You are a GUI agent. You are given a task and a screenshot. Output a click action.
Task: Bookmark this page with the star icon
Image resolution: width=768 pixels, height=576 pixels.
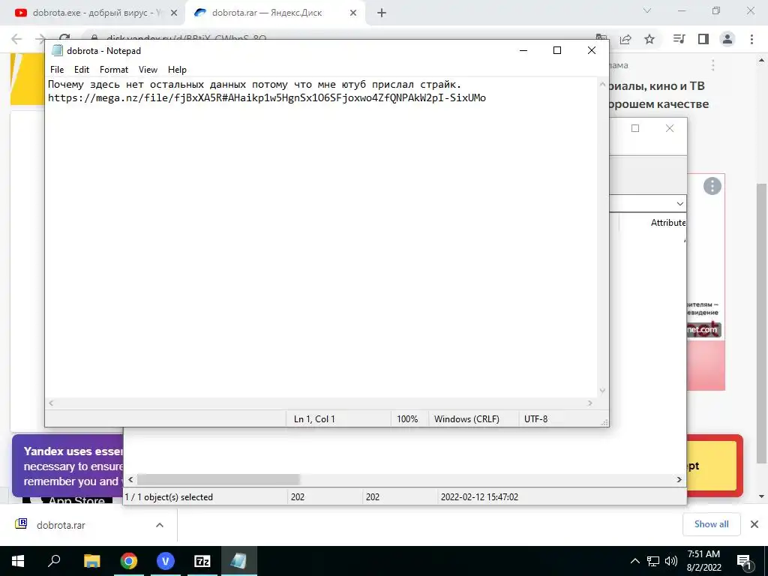pyautogui.click(x=649, y=39)
